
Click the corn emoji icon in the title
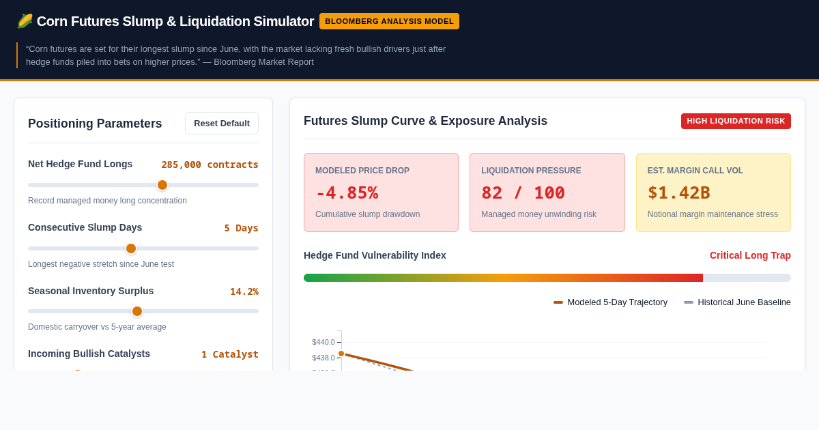25,21
